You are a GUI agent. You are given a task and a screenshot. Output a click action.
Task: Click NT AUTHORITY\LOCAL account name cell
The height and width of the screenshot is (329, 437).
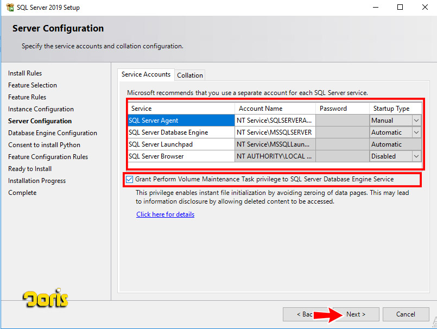275,156
